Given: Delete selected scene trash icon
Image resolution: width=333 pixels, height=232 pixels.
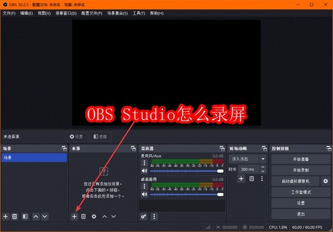Looking at the screenshot, I should pyautogui.click(x=14, y=216).
